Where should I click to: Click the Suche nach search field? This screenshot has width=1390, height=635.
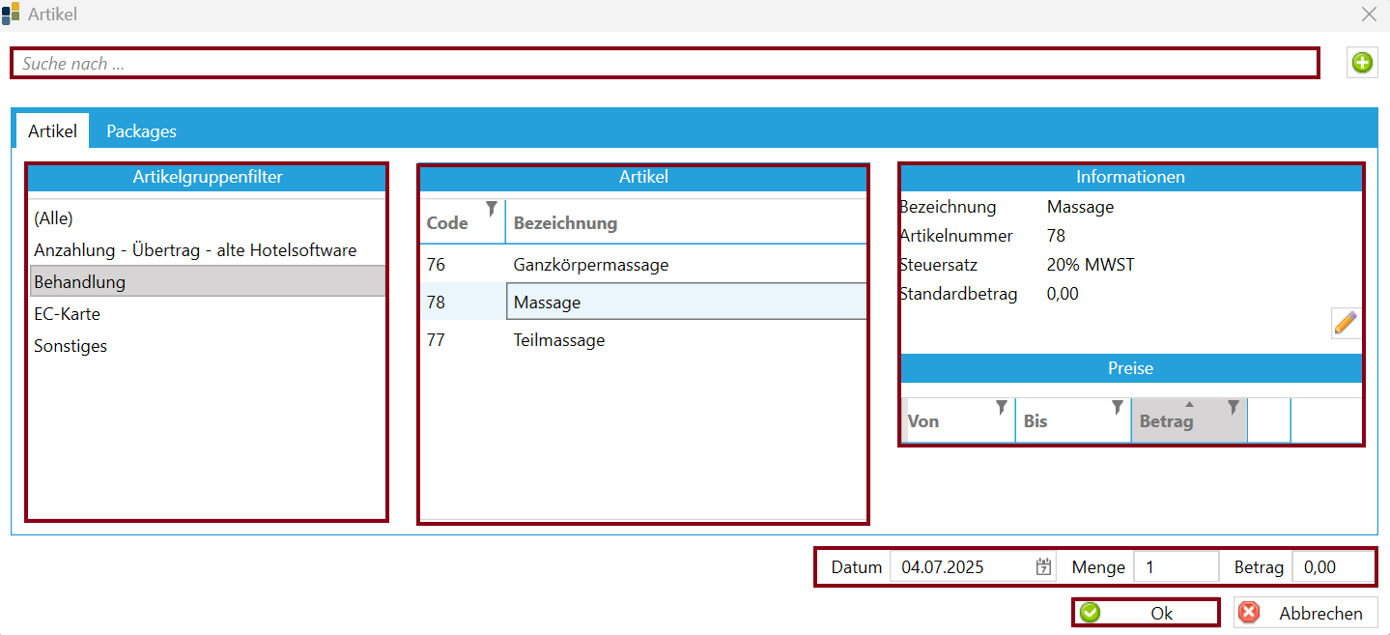click(665, 64)
